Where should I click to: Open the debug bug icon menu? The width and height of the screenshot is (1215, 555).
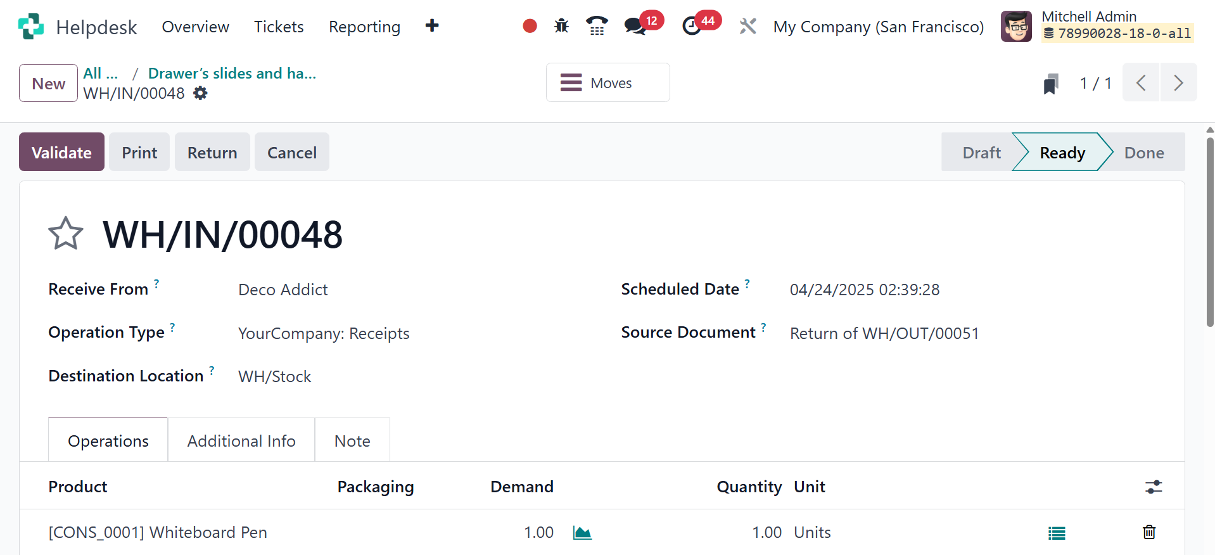coord(561,26)
